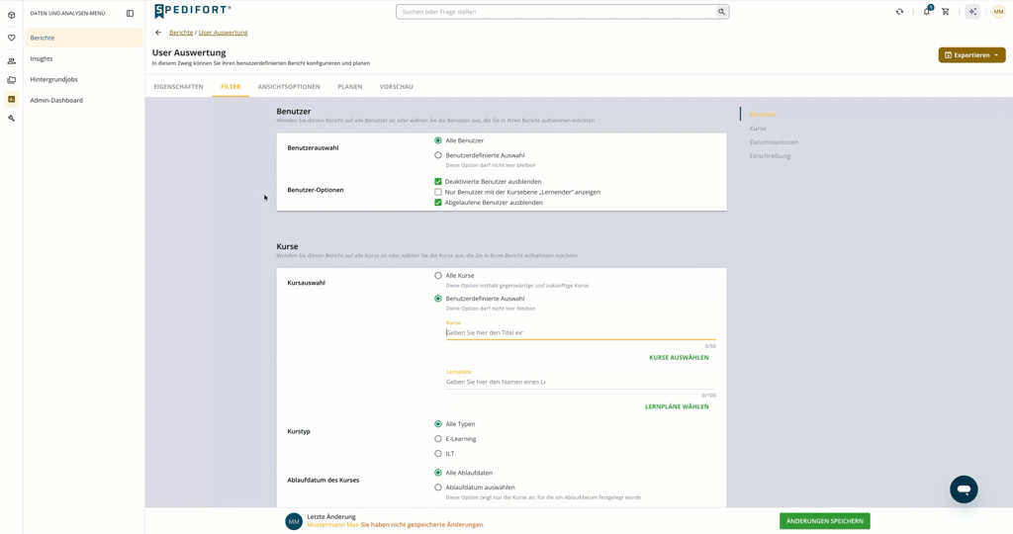Focus the Kurse title input field
Screen dimensions: 1013x534
(x=580, y=332)
